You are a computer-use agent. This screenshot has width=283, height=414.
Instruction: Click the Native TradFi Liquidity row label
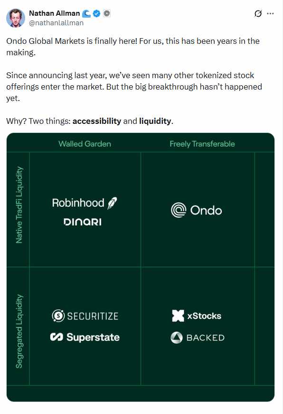coord(19,205)
